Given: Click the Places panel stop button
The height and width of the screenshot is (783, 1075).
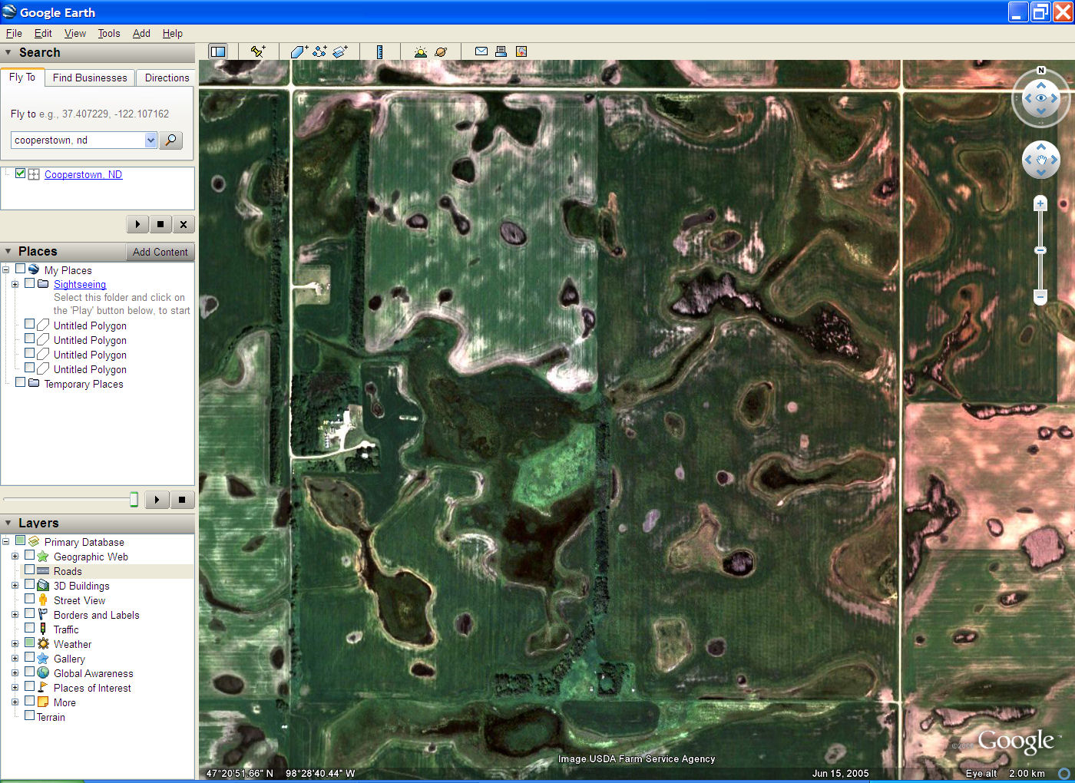Looking at the screenshot, I should [182, 500].
